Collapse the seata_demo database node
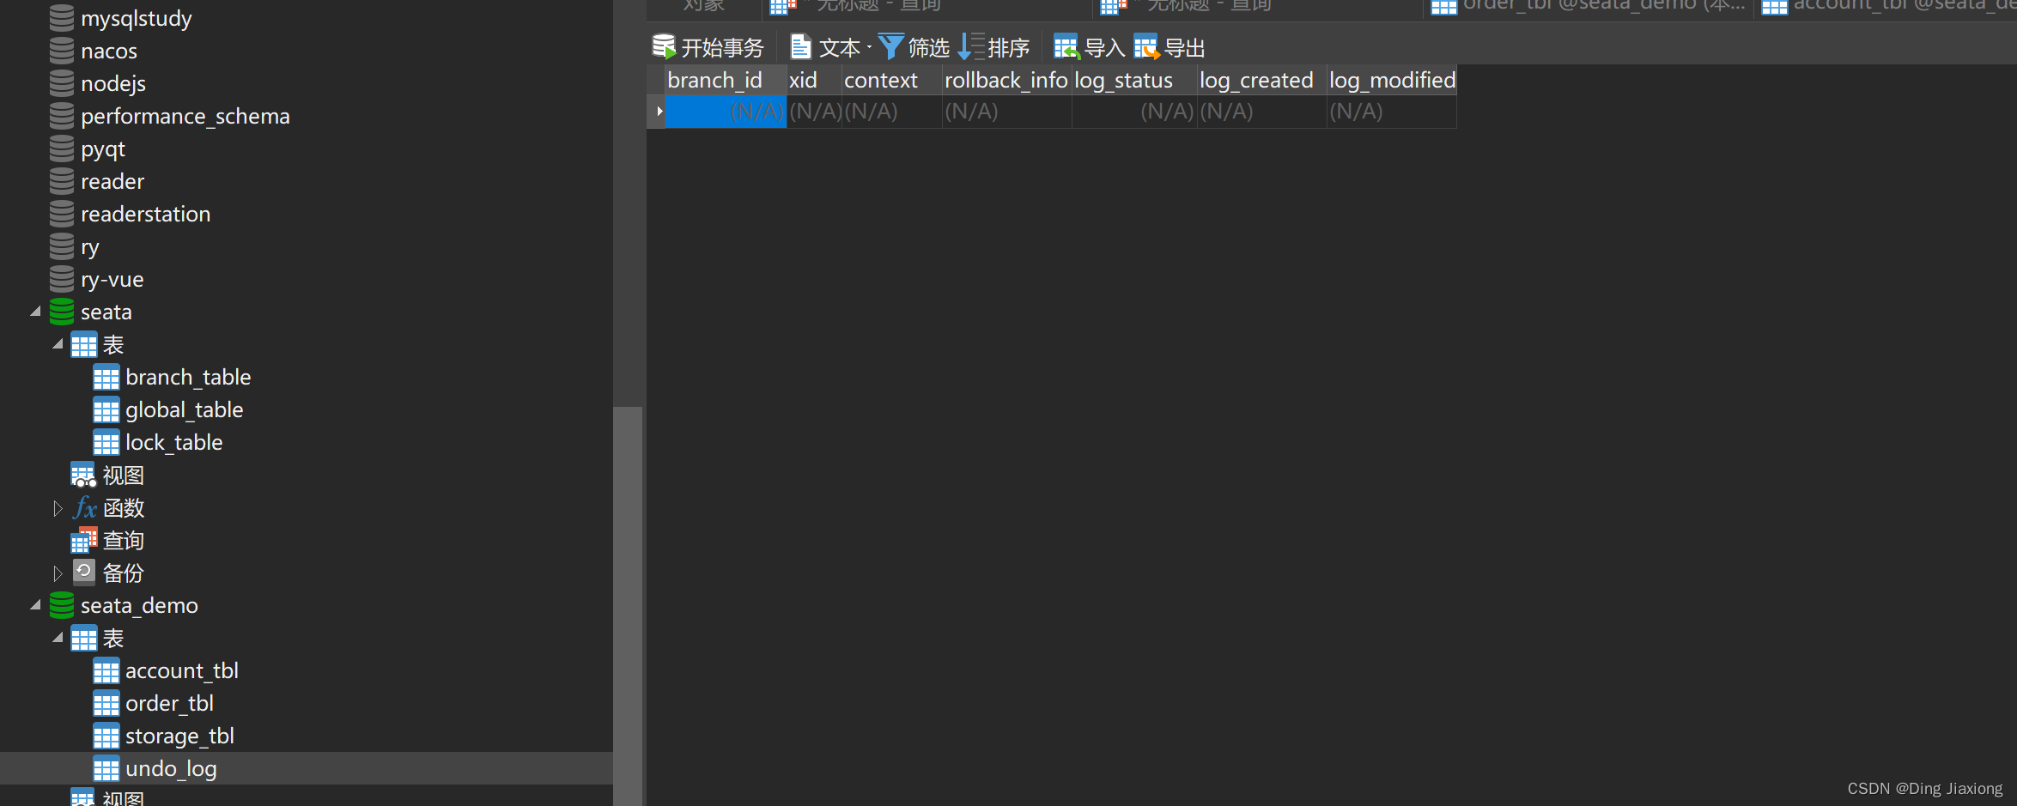 [x=35, y=605]
